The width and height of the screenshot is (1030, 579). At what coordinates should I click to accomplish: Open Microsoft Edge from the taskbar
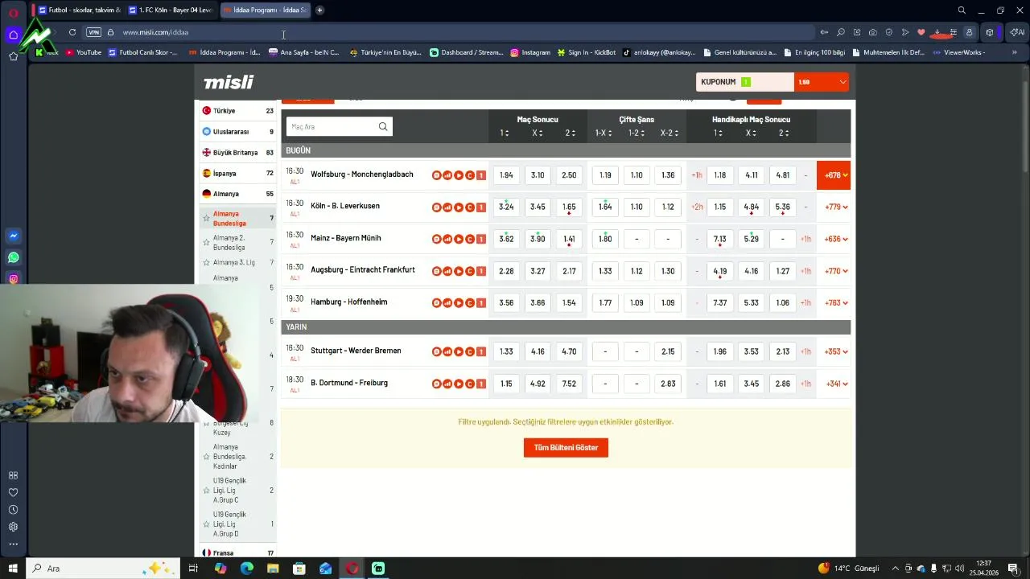click(x=247, y=569)
